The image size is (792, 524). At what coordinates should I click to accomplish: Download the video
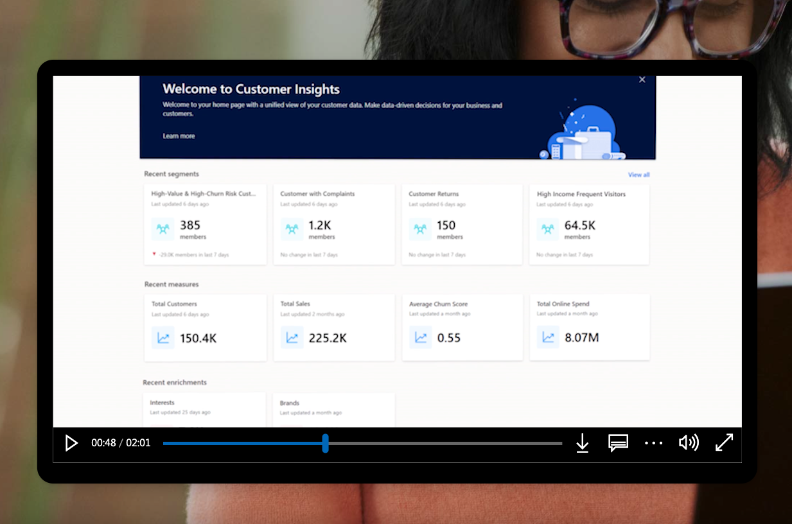[x=583, y=442]
